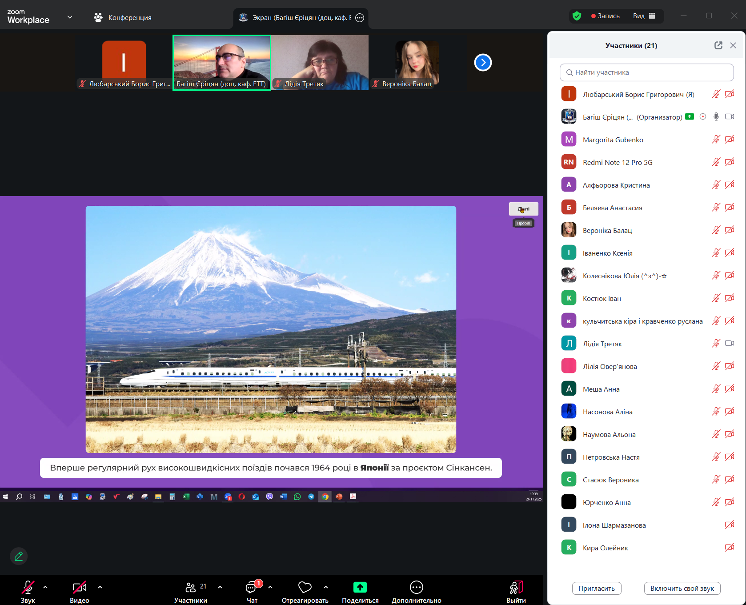The height and width of the screenshot is (605, 746).
Task: Open the Вид view menu
Action: pyautogui.click(x=644, y=16)
